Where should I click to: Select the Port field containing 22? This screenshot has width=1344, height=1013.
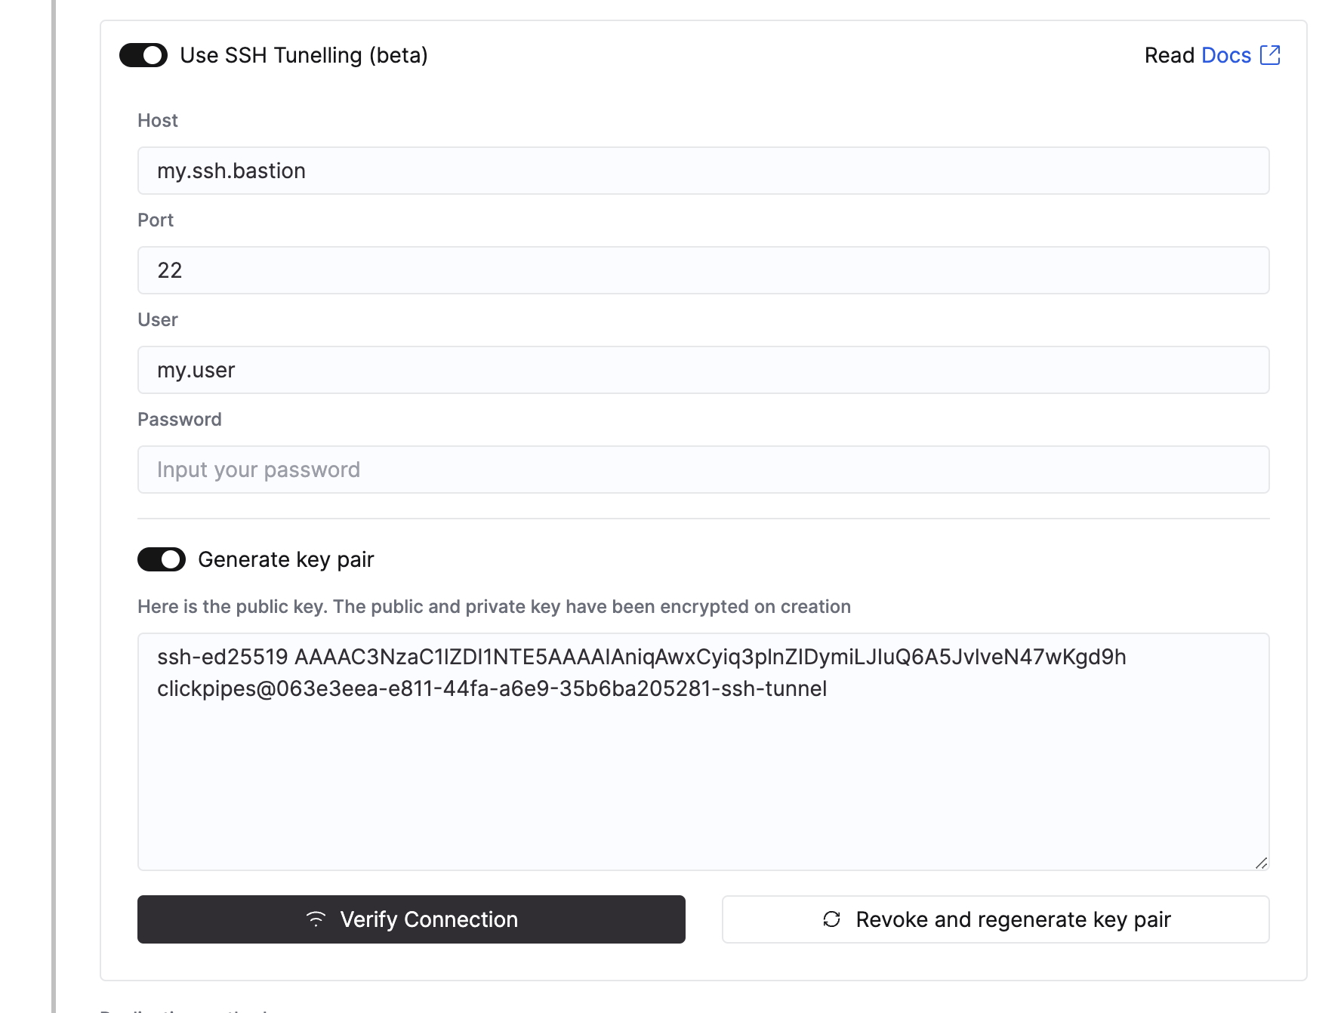click(x=703, y=270)
